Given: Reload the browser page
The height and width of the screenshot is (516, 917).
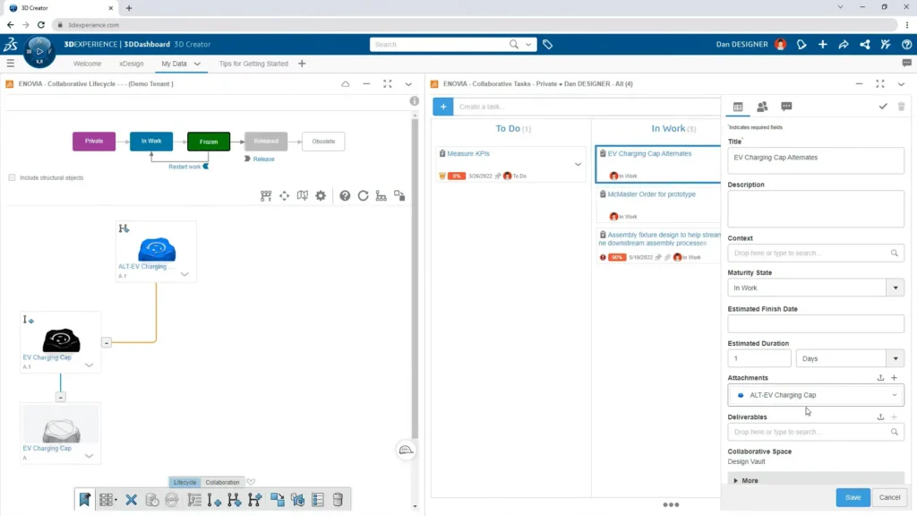Looking at the screenshot, I should (x=41, y=24).
